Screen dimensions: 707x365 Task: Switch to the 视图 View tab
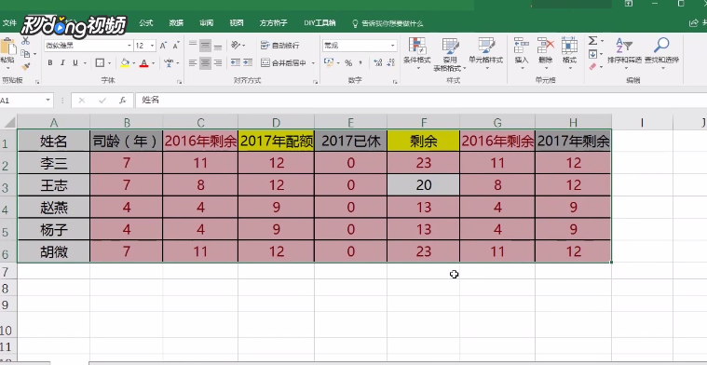237,23
